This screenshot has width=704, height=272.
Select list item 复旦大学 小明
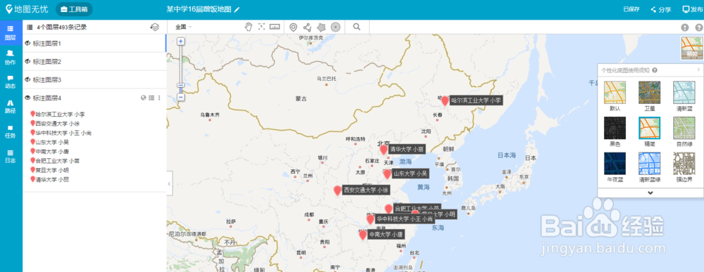coord(49,170)
